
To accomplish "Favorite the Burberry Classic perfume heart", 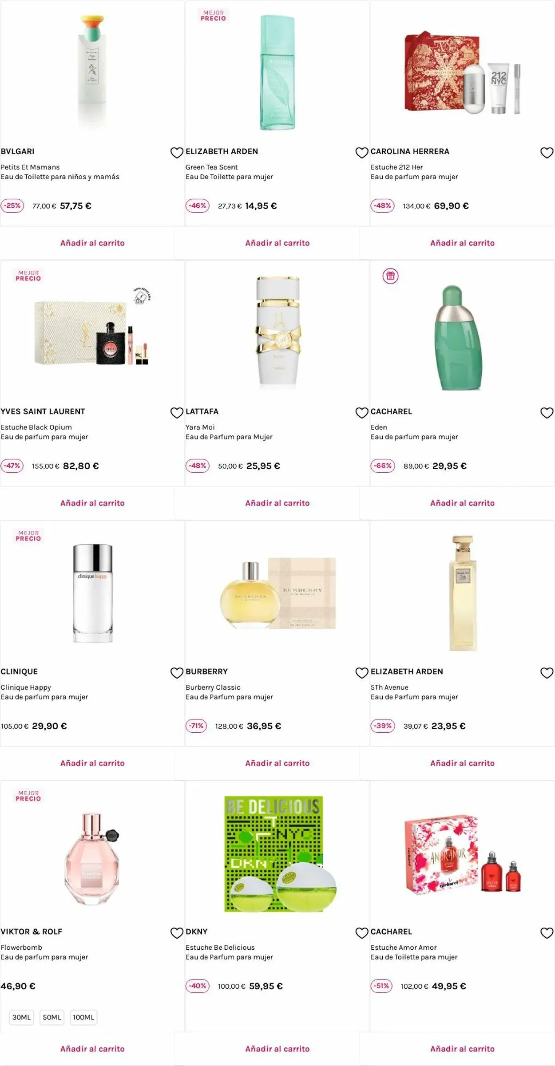I will [362, 673].
